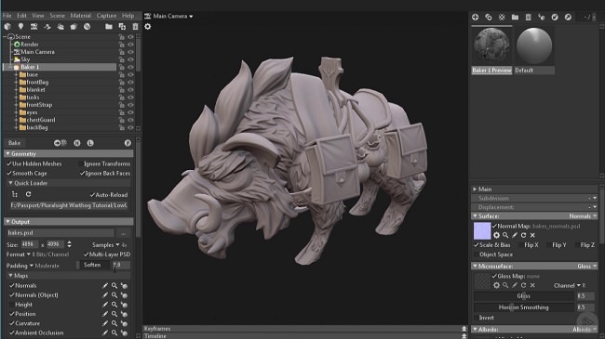Enable the Height map checkbox

[11, 305]
